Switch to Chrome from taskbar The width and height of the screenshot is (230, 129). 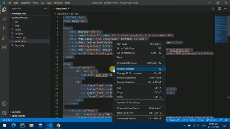(58, 125)
